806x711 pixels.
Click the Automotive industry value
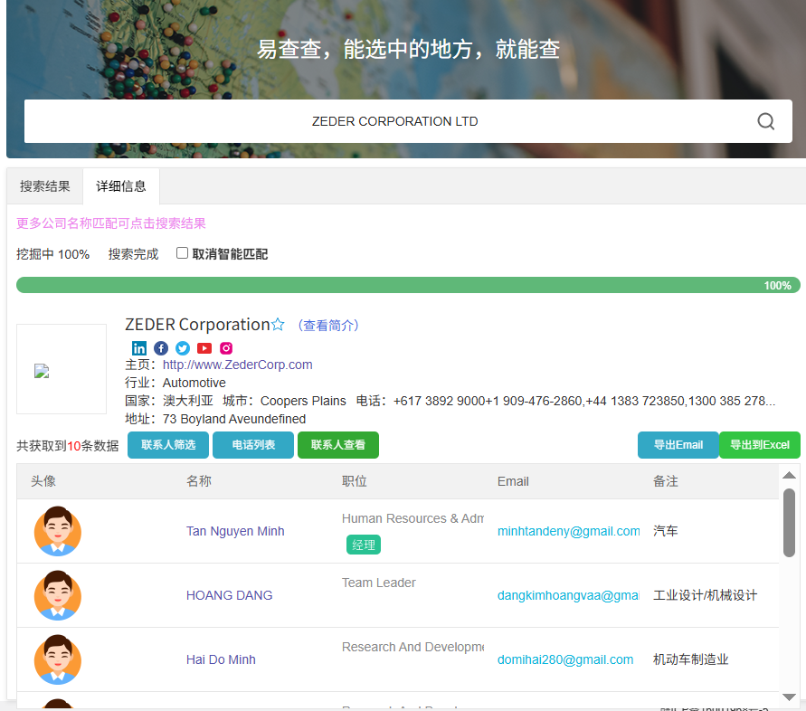pos(194,383)
